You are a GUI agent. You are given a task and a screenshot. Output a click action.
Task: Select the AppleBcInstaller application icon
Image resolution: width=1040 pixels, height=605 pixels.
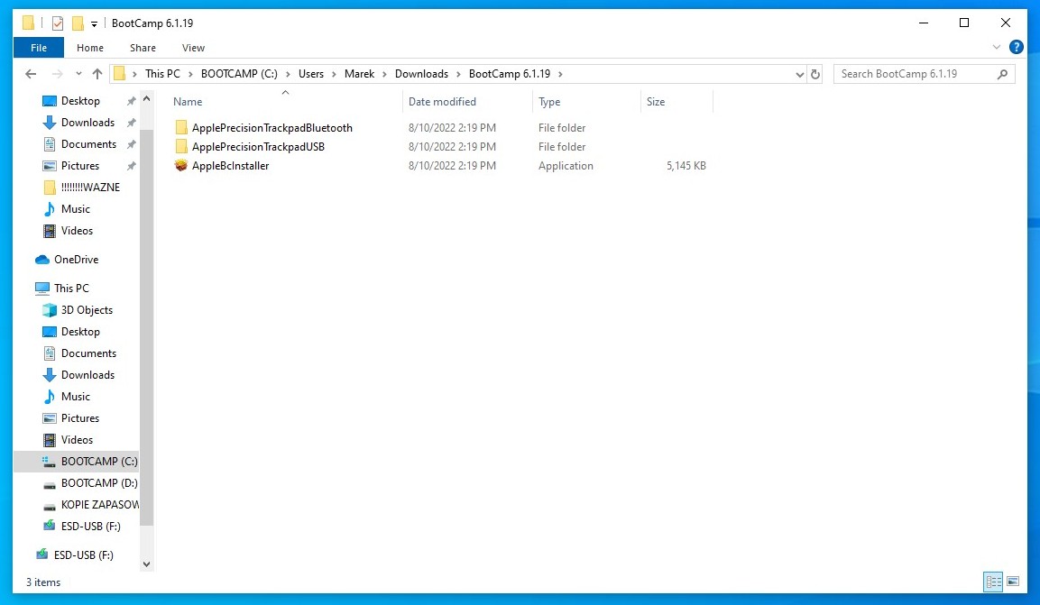pyautogui.click(x=181, y=166)
